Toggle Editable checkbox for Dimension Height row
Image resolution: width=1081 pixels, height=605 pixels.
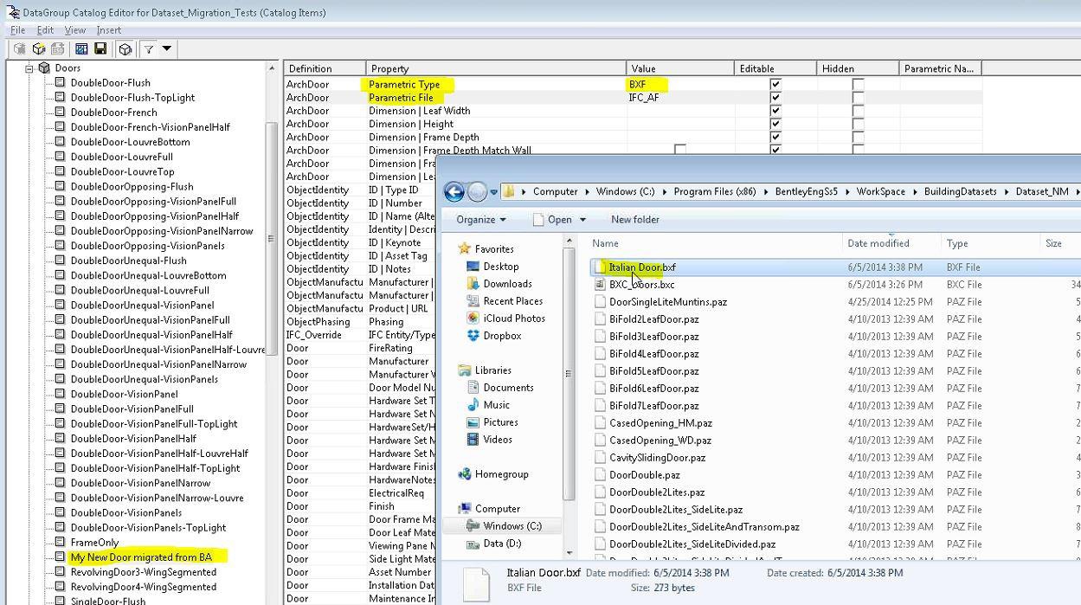pos(775,124)
